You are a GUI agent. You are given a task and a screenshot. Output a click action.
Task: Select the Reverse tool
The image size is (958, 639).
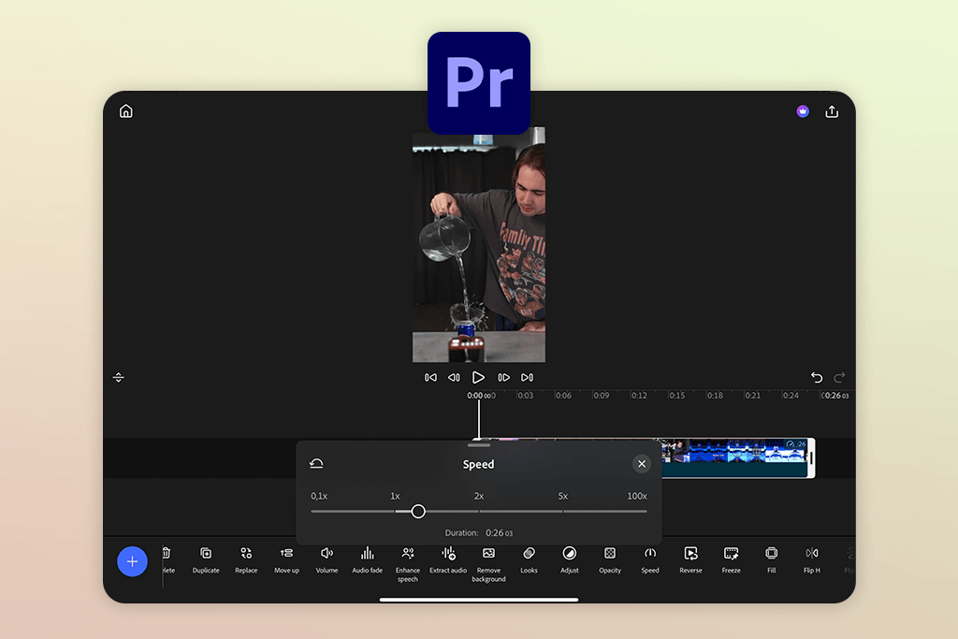690,560
